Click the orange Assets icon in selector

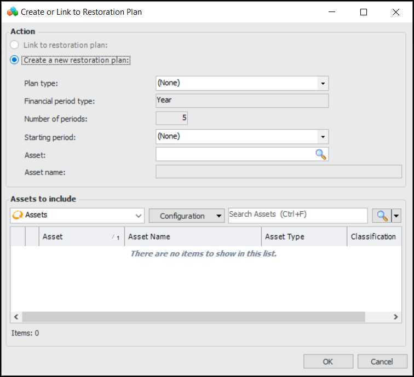pos(18,216)
